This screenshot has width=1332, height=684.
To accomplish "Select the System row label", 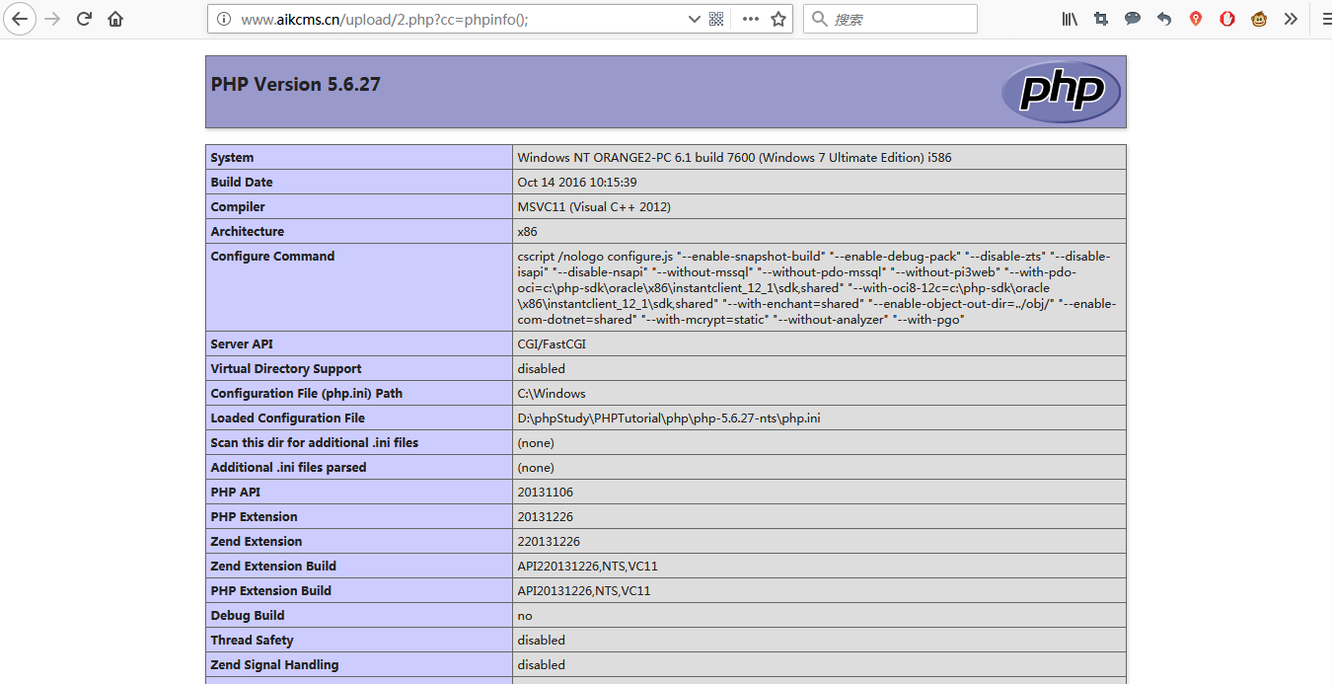I will click(232, 158).
